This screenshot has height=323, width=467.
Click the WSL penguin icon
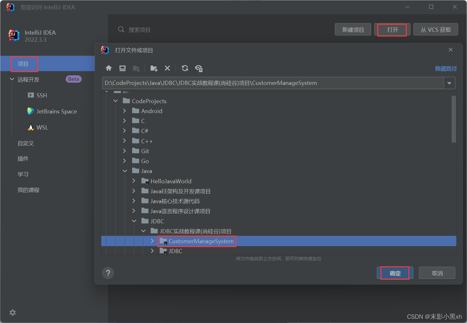31,127
